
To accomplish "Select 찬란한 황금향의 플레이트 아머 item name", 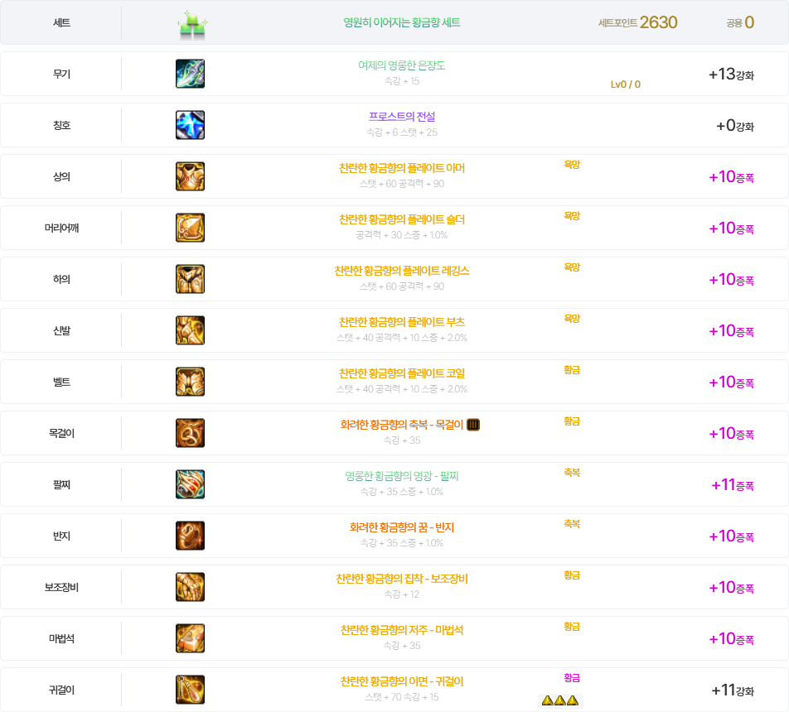I will click(x=401, y=168).
